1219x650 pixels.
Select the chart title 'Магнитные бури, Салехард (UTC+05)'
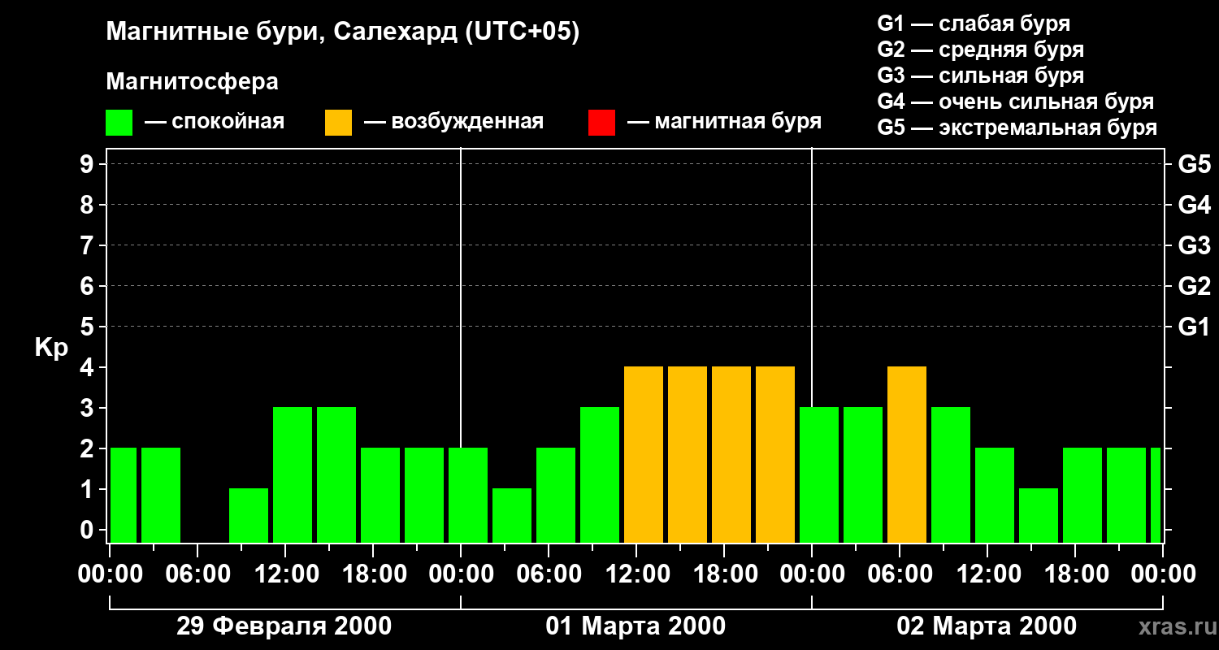(x=343, y=32)
